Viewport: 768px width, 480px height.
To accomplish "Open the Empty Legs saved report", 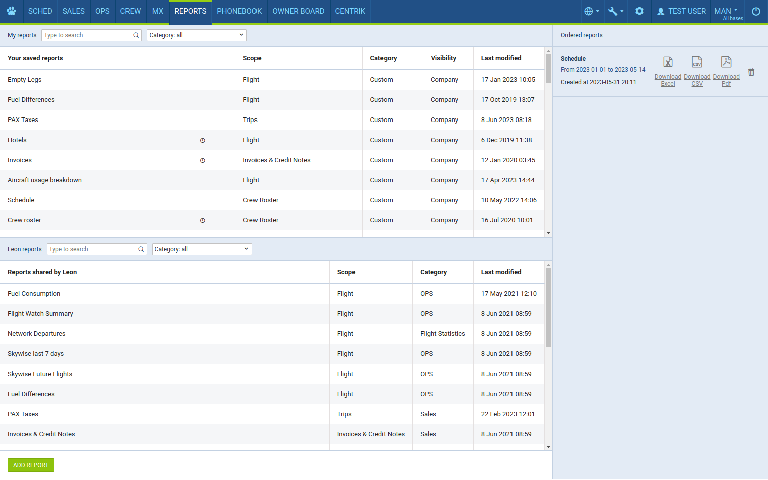I will coord(25,80).
